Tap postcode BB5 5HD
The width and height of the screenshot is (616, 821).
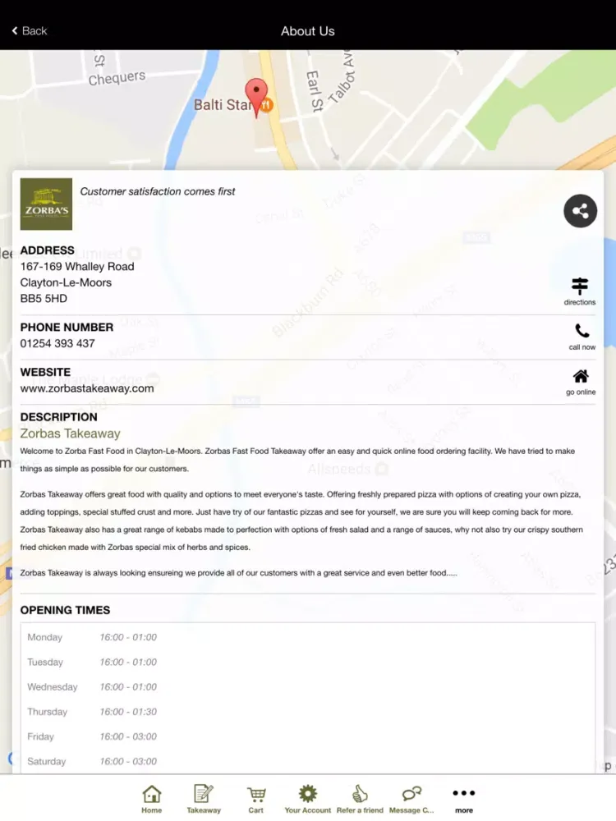click(x=44, y=299)
